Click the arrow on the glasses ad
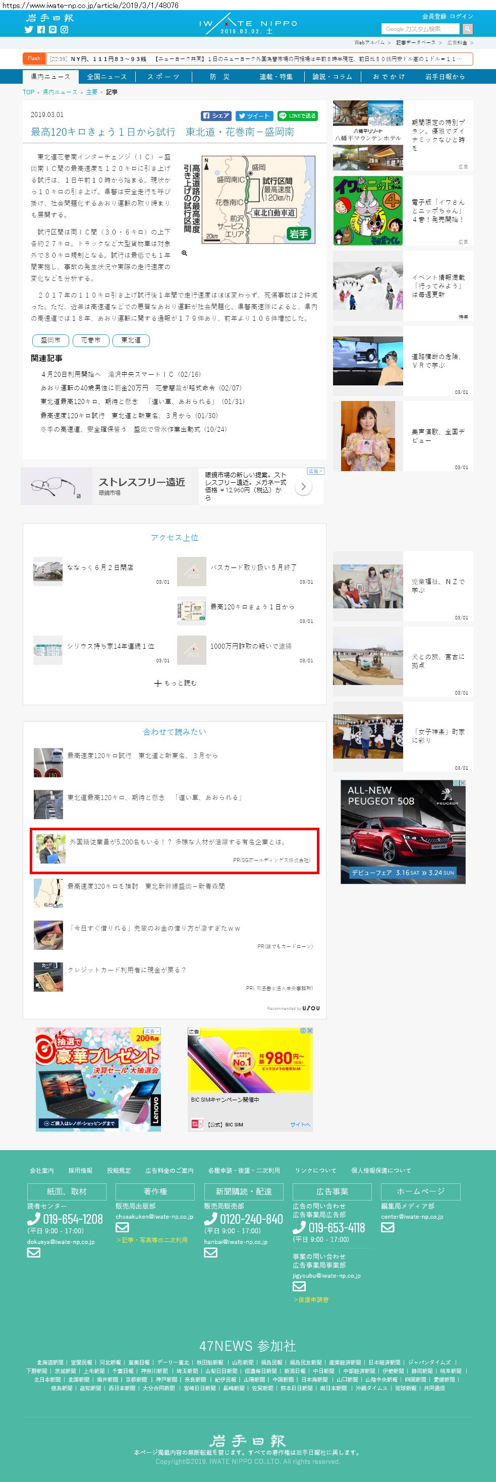496x1482 pixels. 303,487
